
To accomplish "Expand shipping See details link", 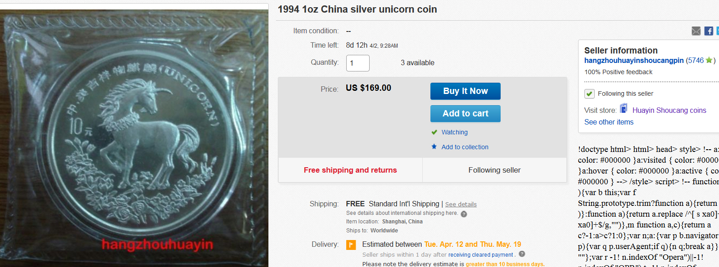I will [461, 205].
